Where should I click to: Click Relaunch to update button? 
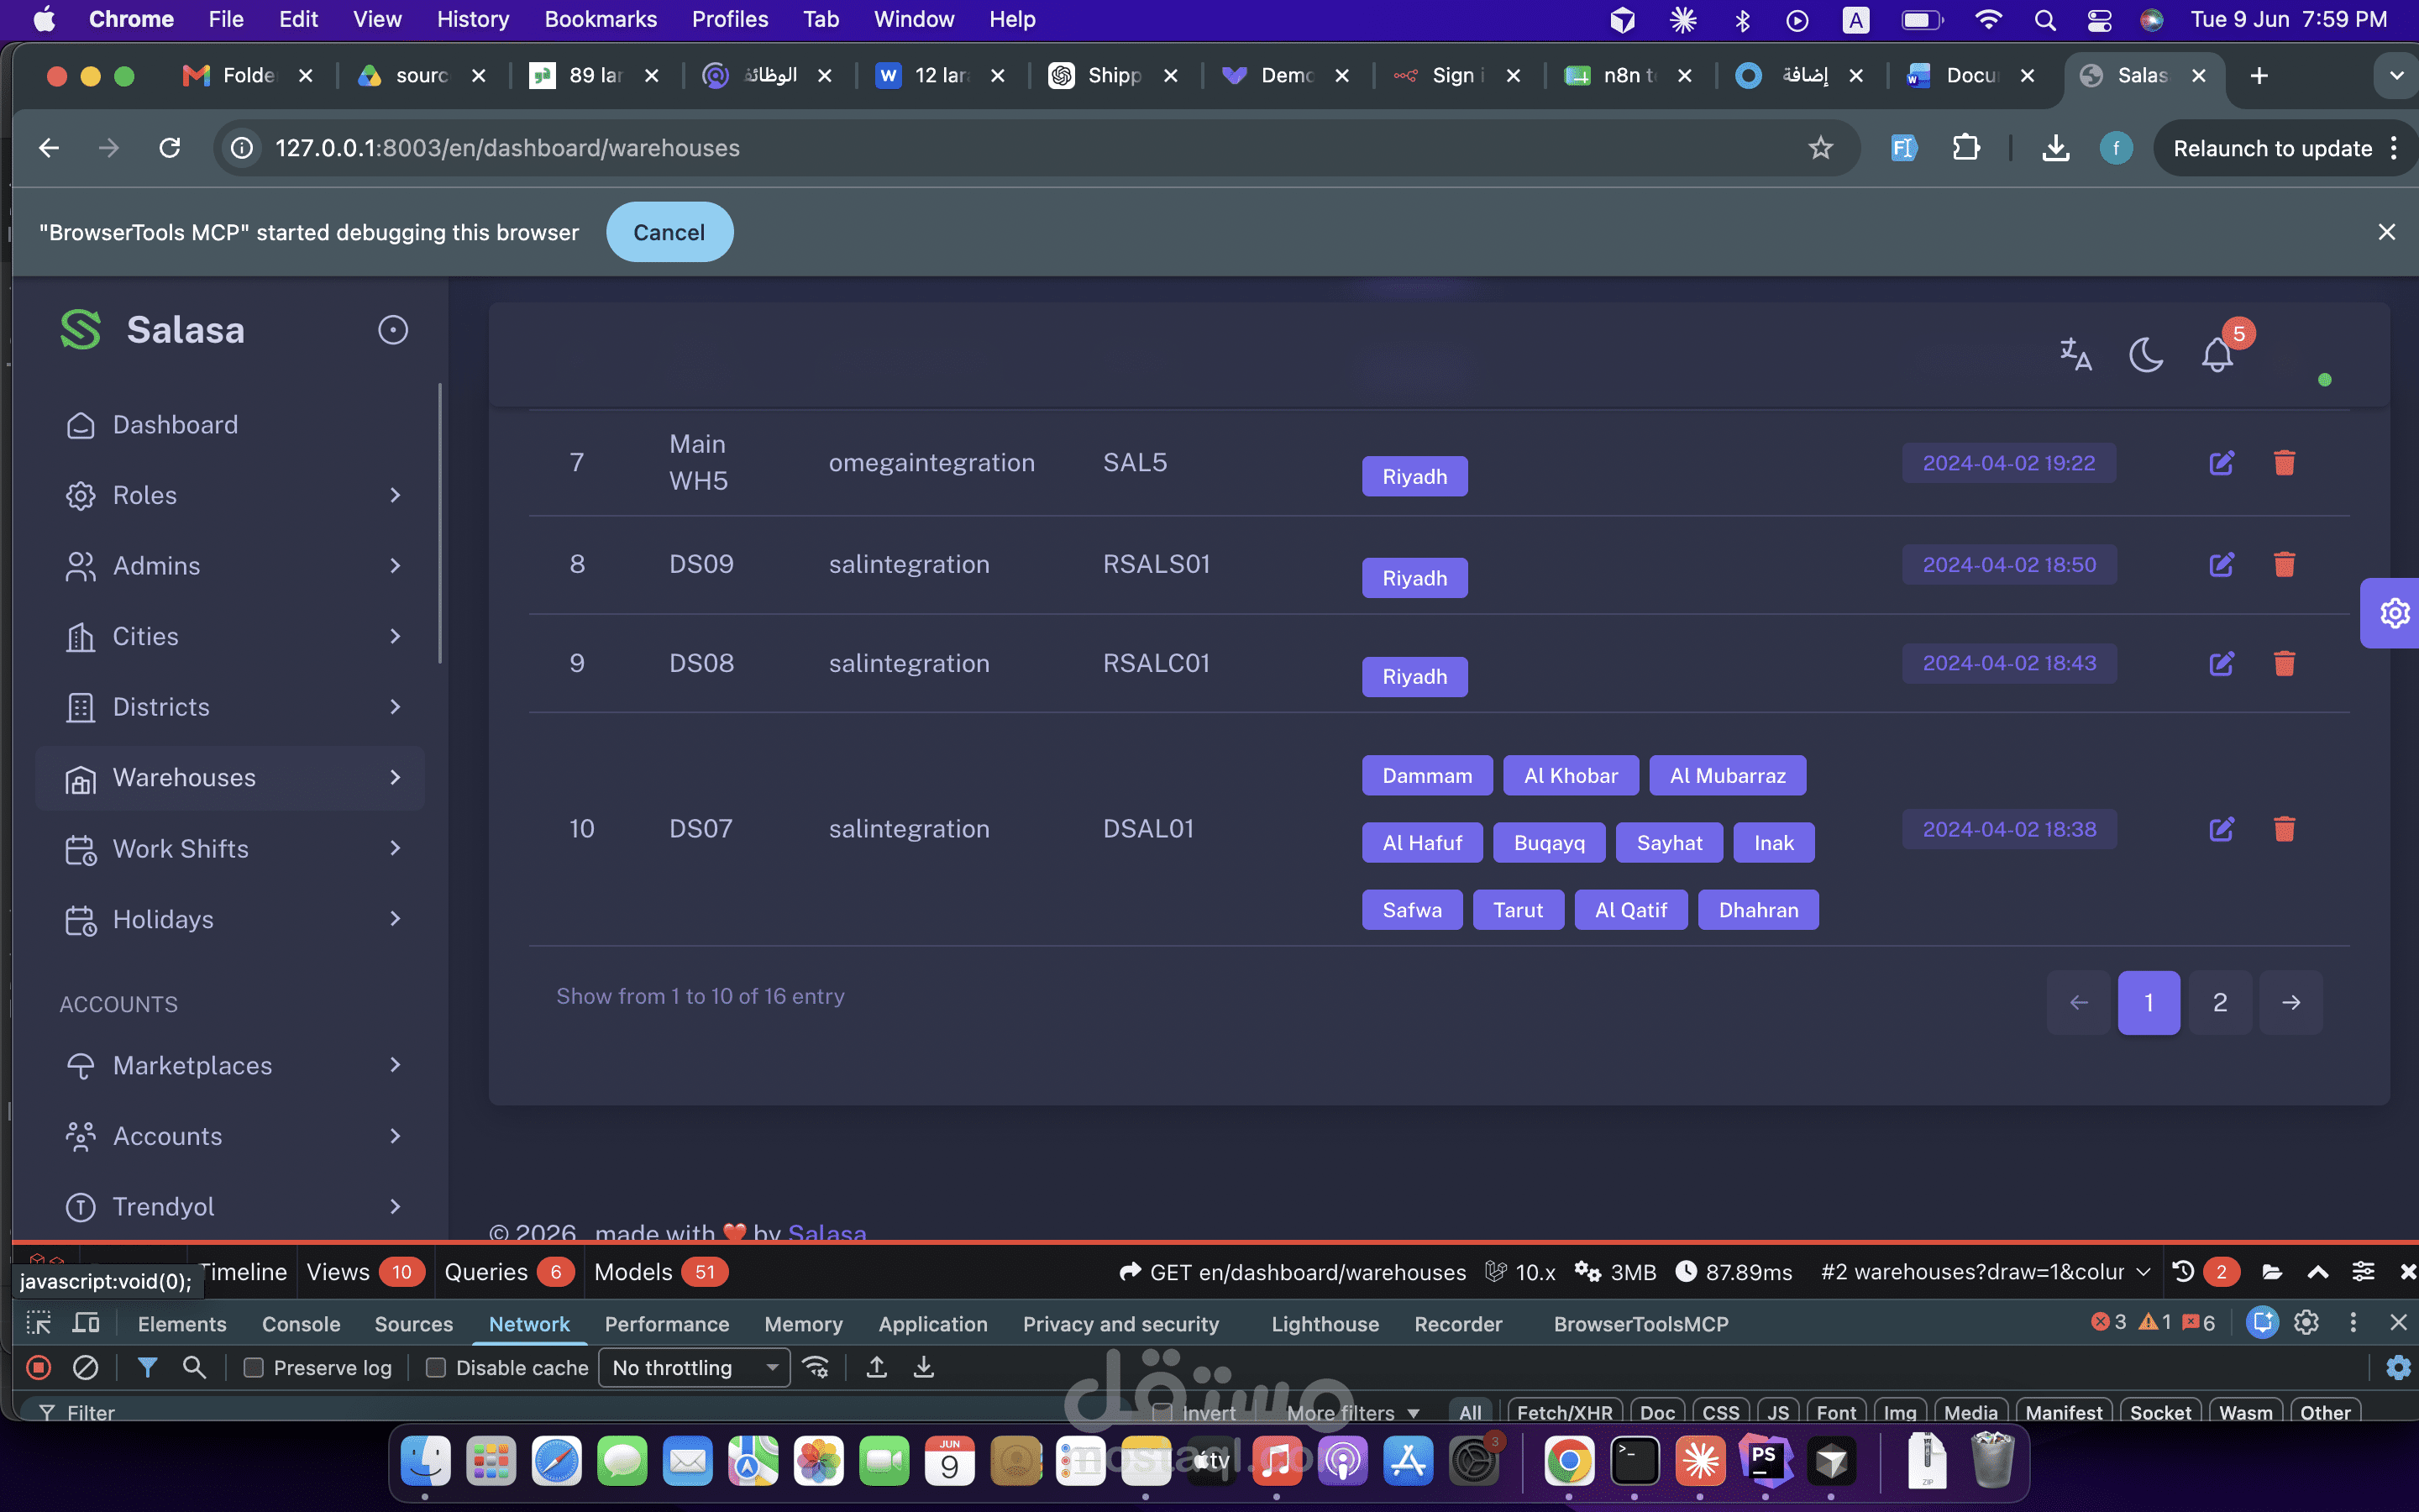coord(2272,148)
